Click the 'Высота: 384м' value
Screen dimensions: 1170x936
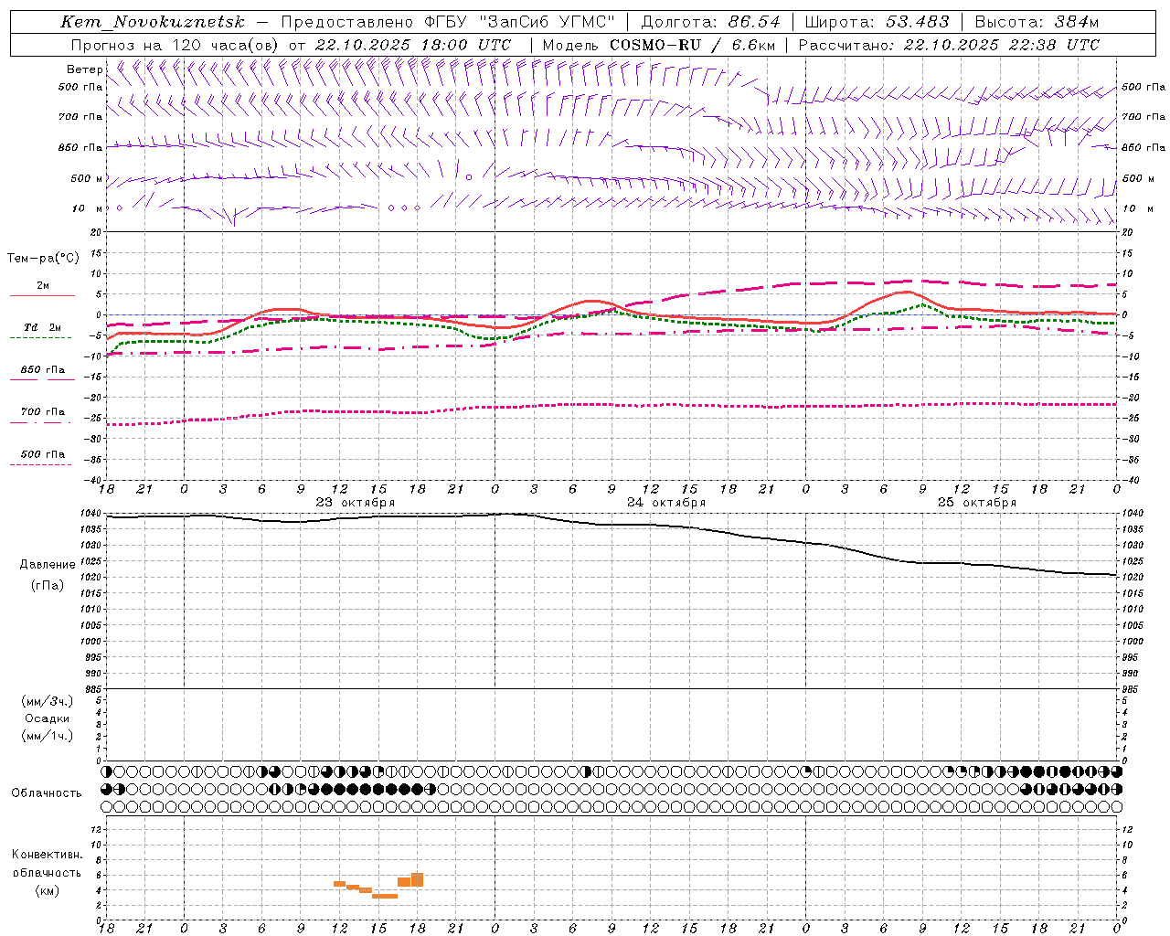1037,22
